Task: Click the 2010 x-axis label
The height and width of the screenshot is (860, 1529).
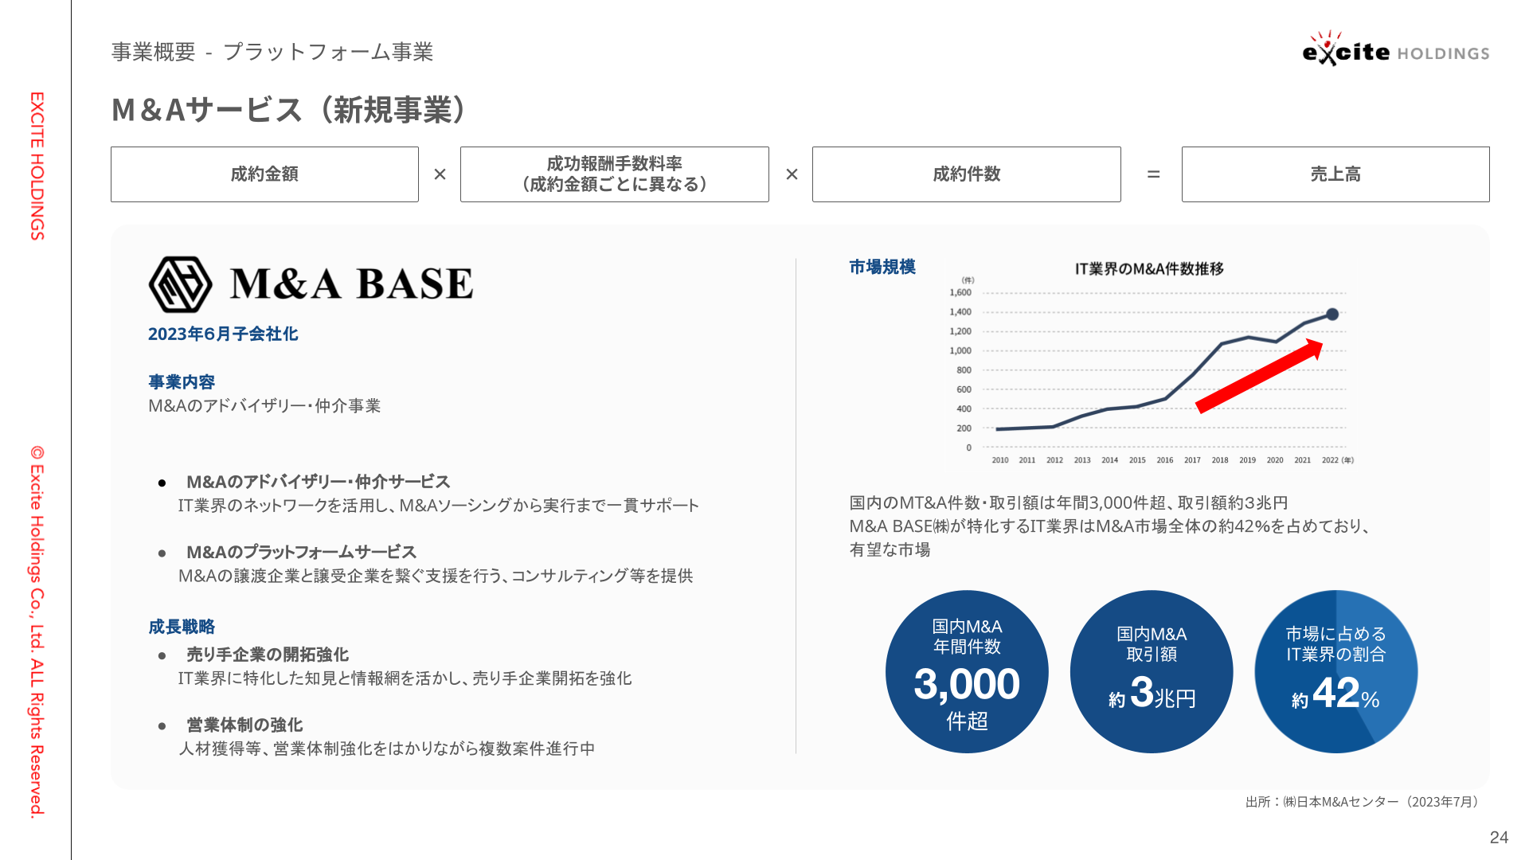Action: 1000,460
